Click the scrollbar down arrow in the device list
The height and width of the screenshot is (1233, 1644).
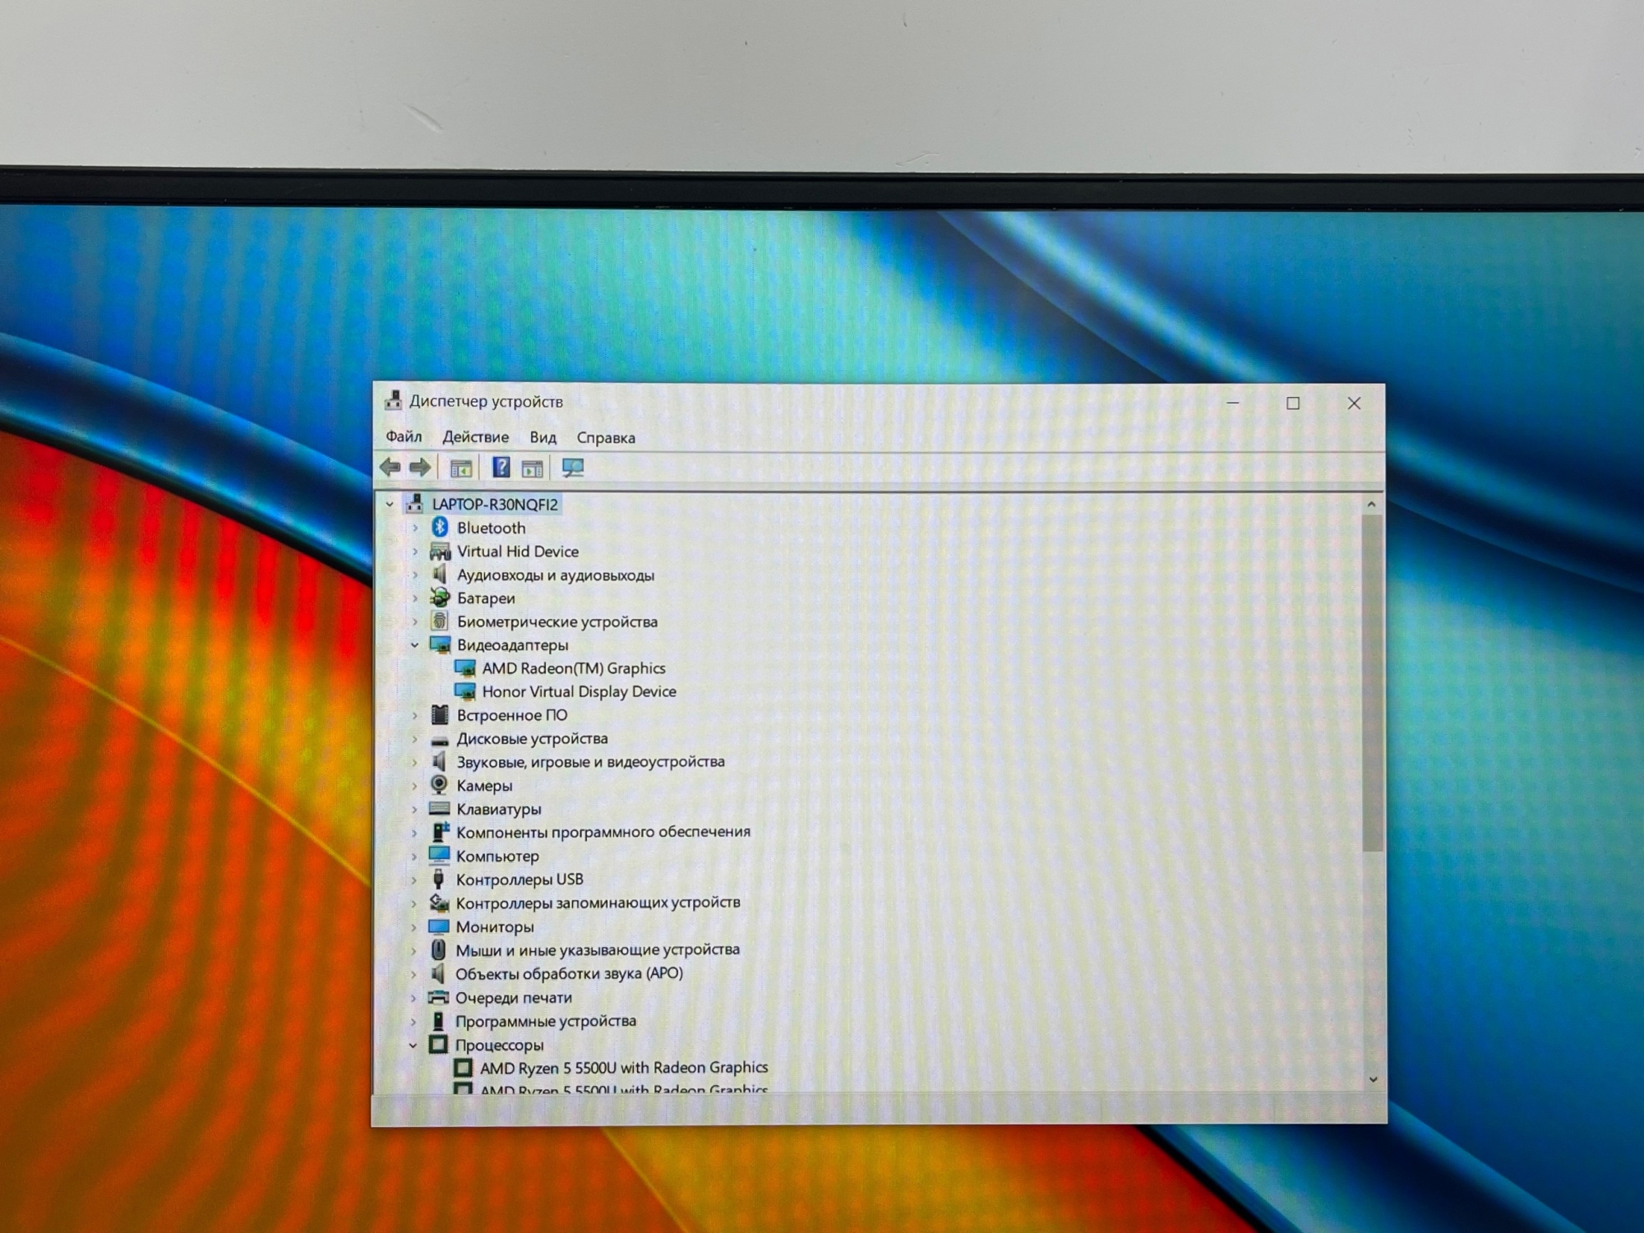point(1373,1079)
